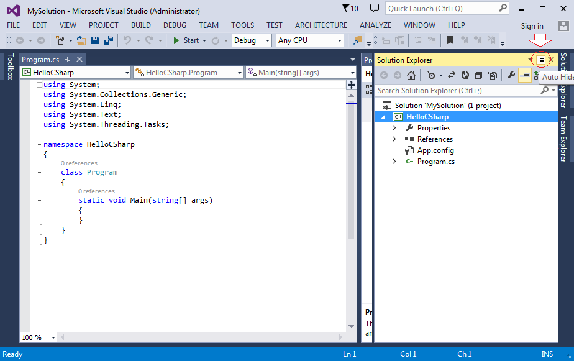
Task: Open Properties with the wrench icon
Action: click(511, 75)
